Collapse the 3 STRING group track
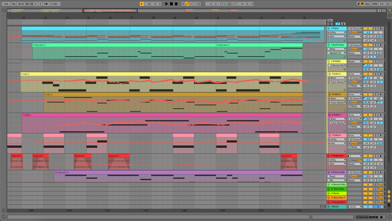Viewport: 392px width, 221px height. (329, 61)
